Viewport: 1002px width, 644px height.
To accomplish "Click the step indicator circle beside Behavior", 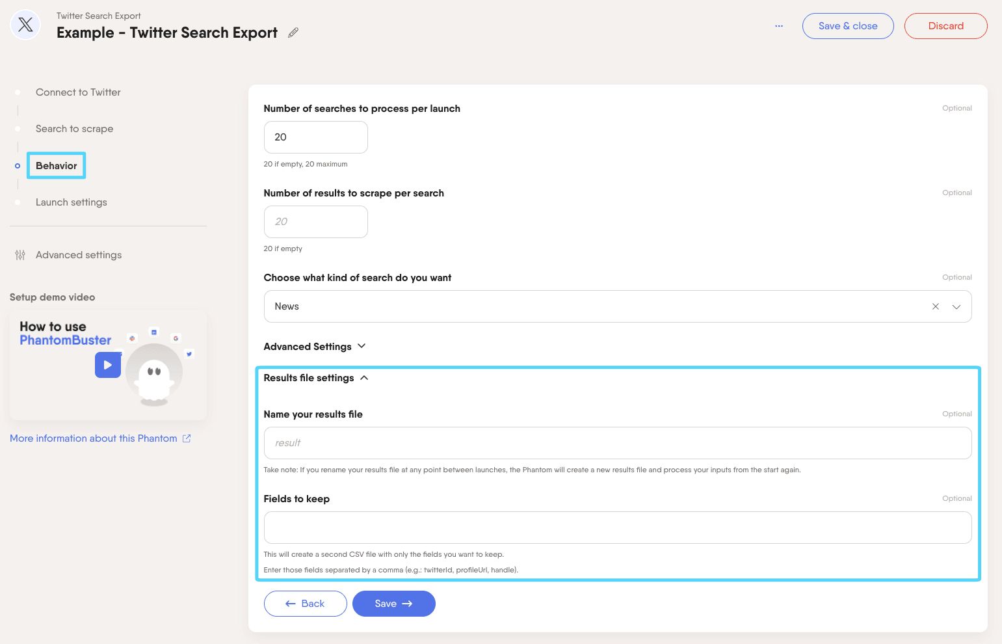I will tap(18, 166).
